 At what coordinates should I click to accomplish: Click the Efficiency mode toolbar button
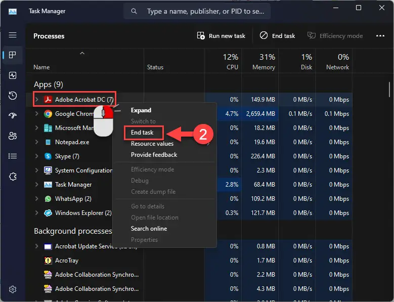pyautogui.click(x=335, y=36)
